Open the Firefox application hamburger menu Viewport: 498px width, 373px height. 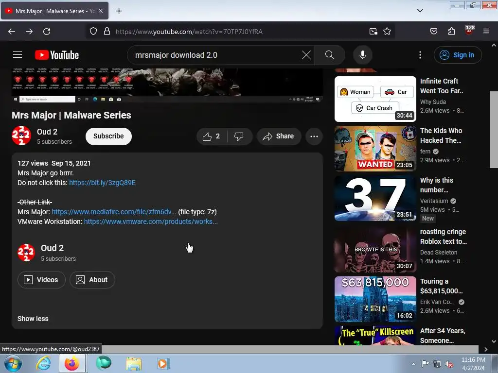[x=486, y=32]
